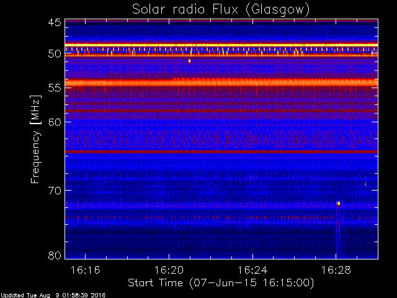This screenshot has height=298, width=397.
Task: Select the 16:16 time tick label
Action: (86, 271)
